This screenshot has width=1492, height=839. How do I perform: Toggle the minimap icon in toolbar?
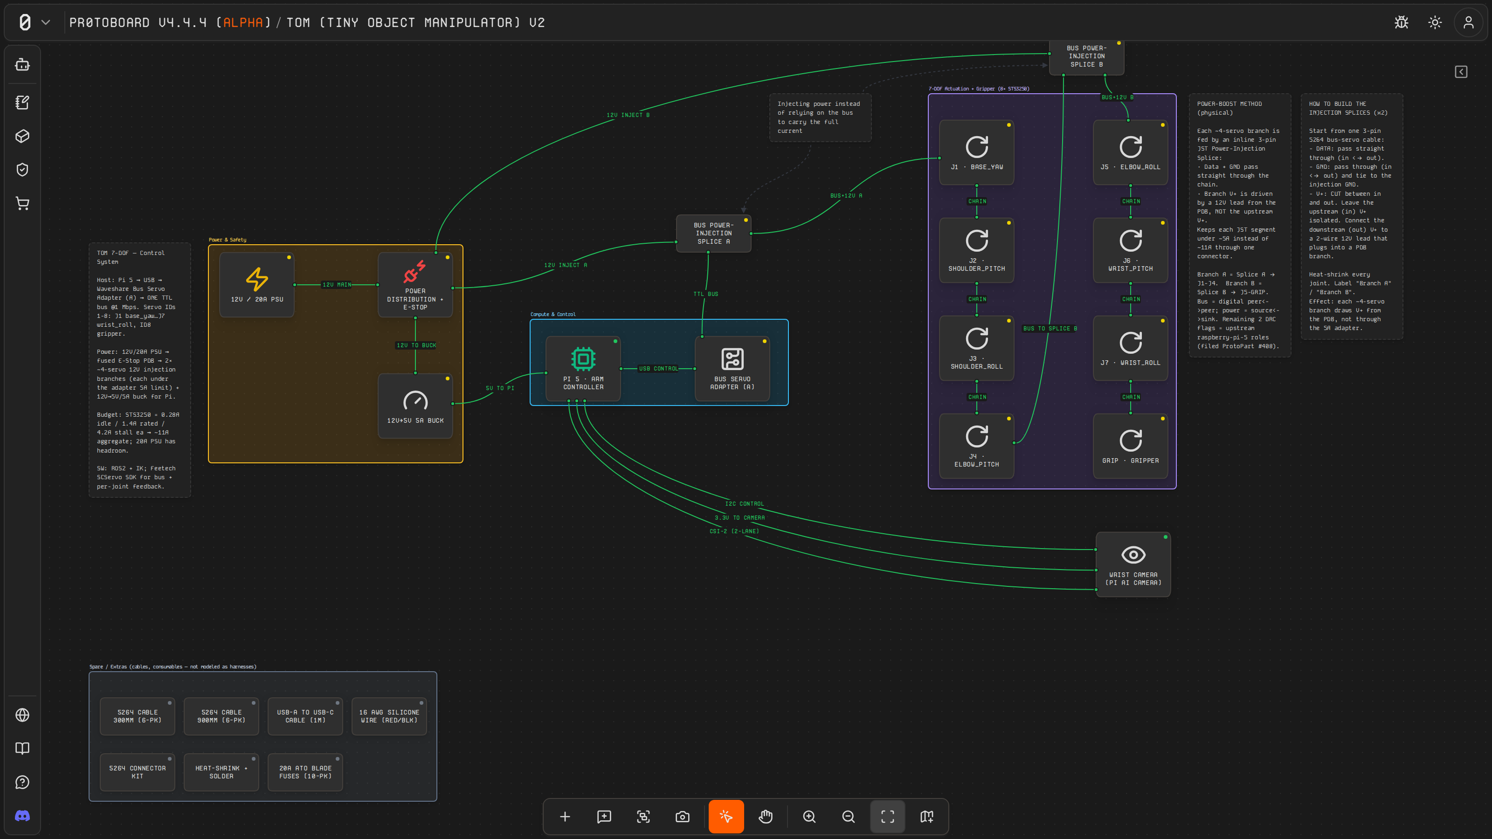pos(927,817)
